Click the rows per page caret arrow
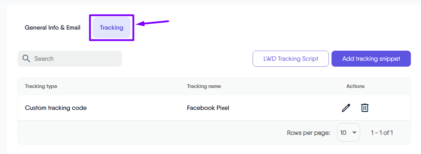Screen dimensions: 421x154 [354, 132]
